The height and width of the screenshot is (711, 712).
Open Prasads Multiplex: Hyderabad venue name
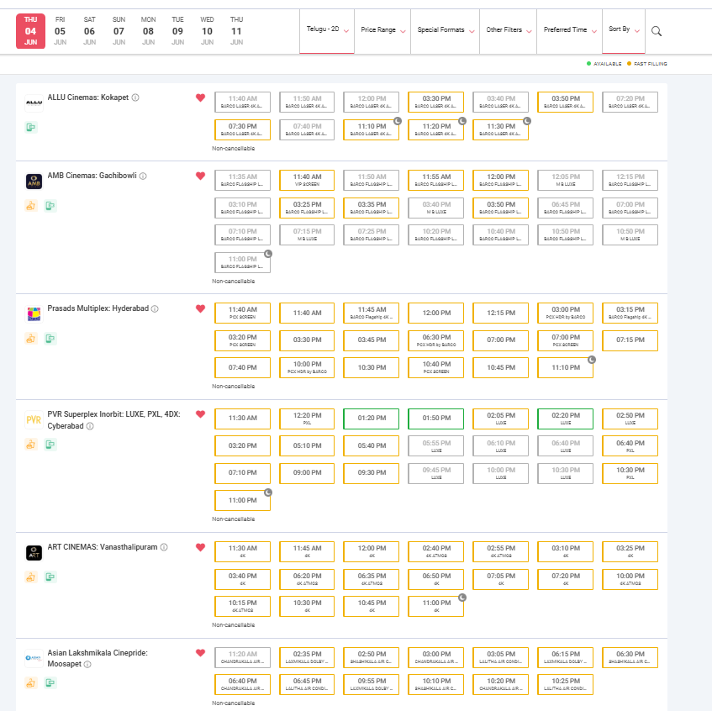(x=98, y=308)
